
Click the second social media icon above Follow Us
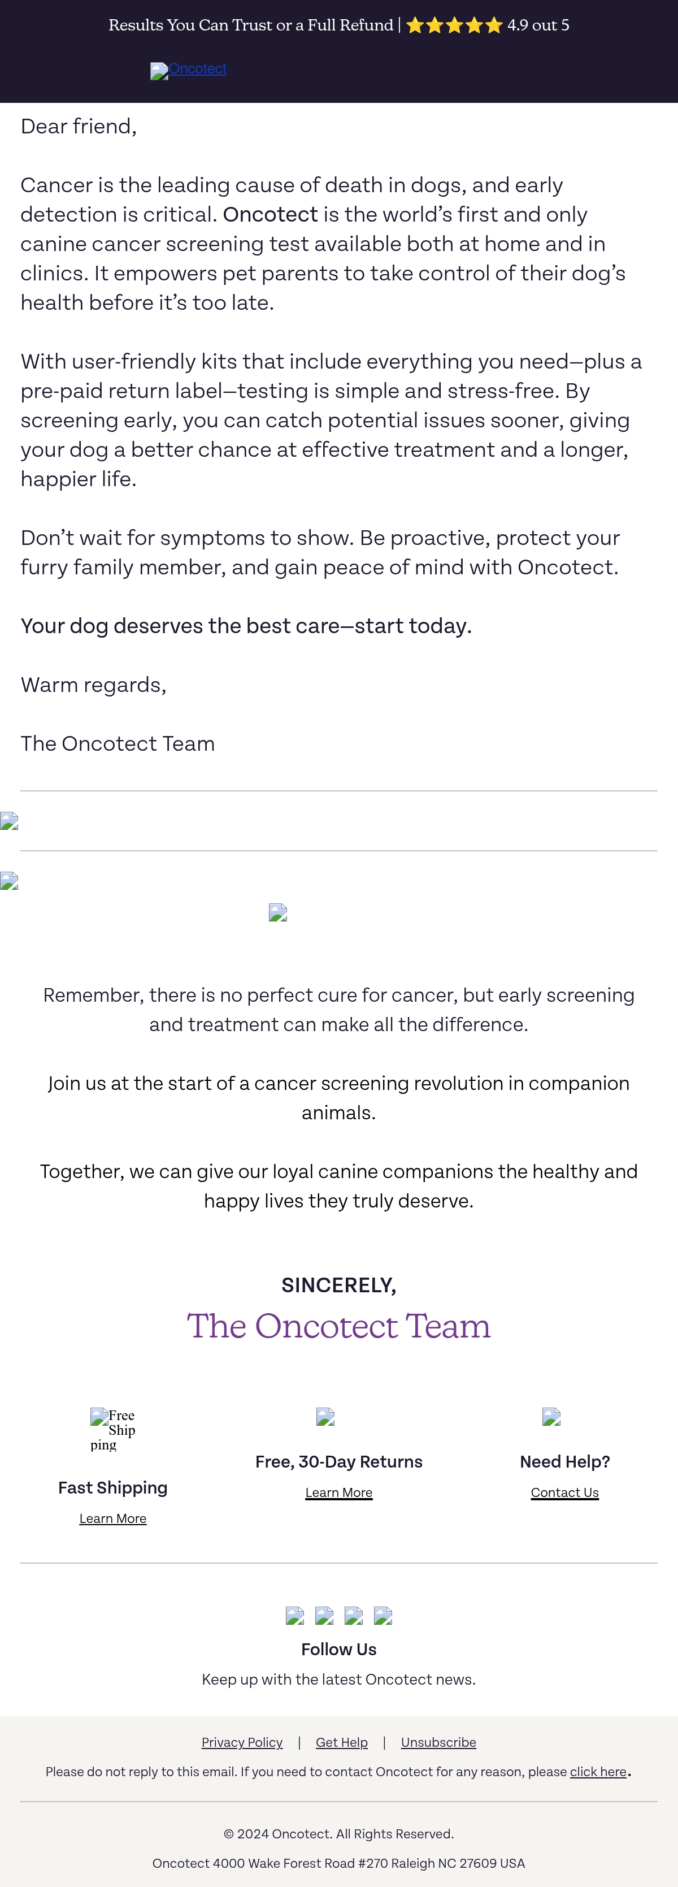(x=324, y=1615)
